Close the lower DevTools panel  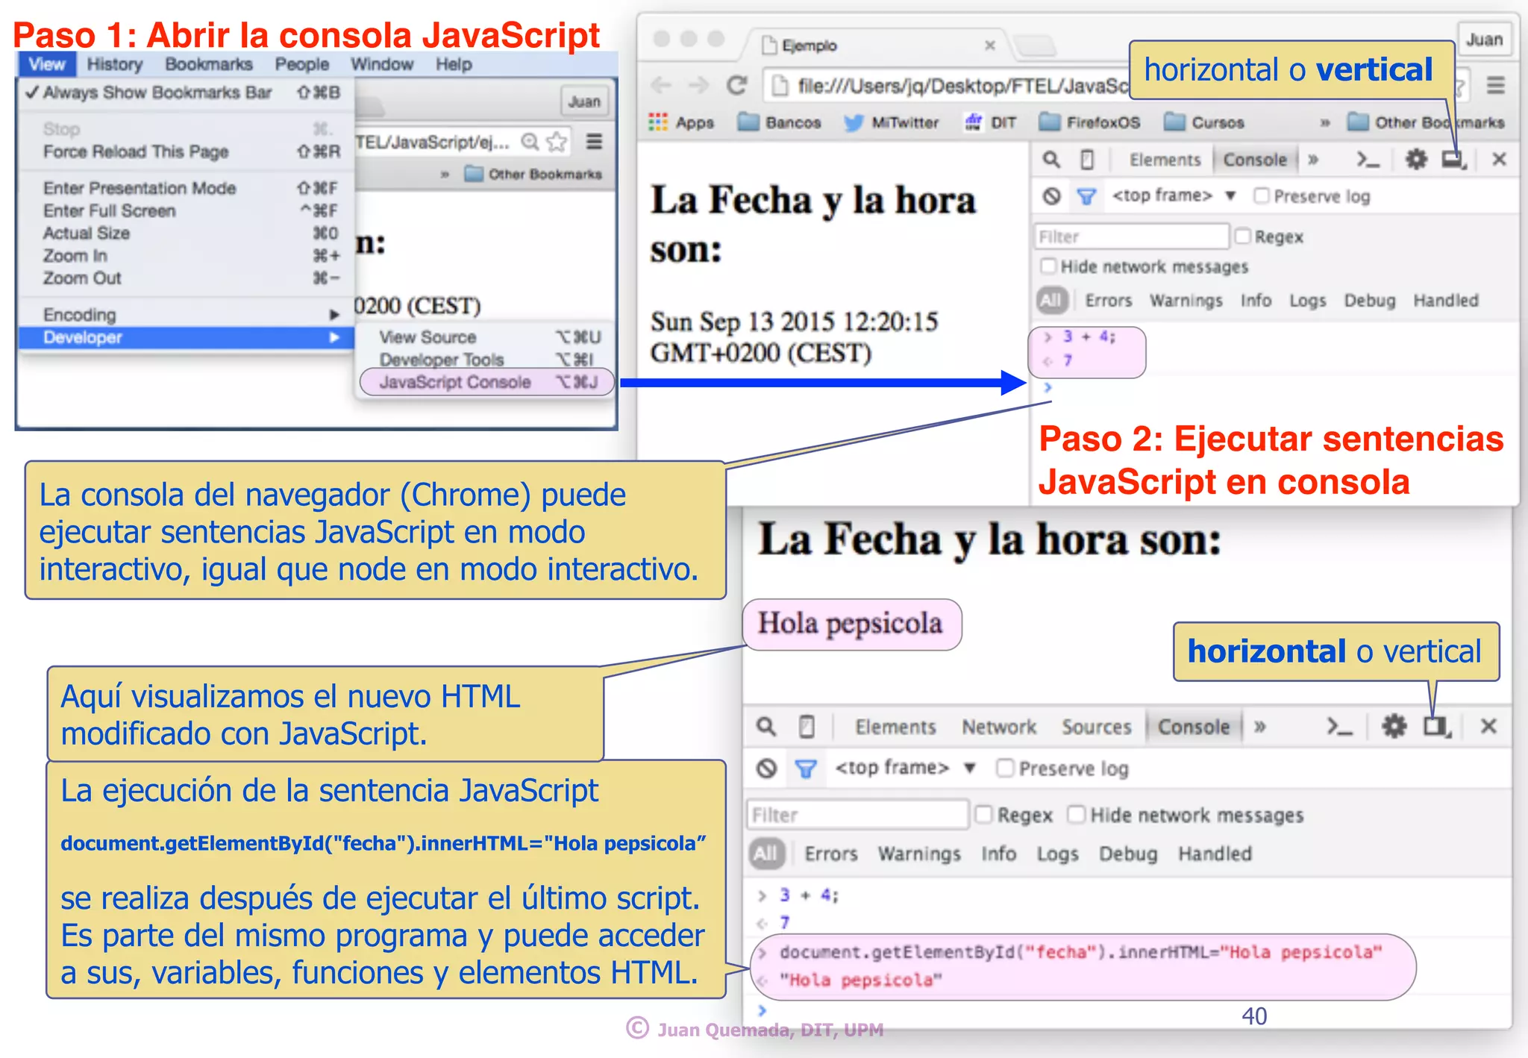point(1488,726)
